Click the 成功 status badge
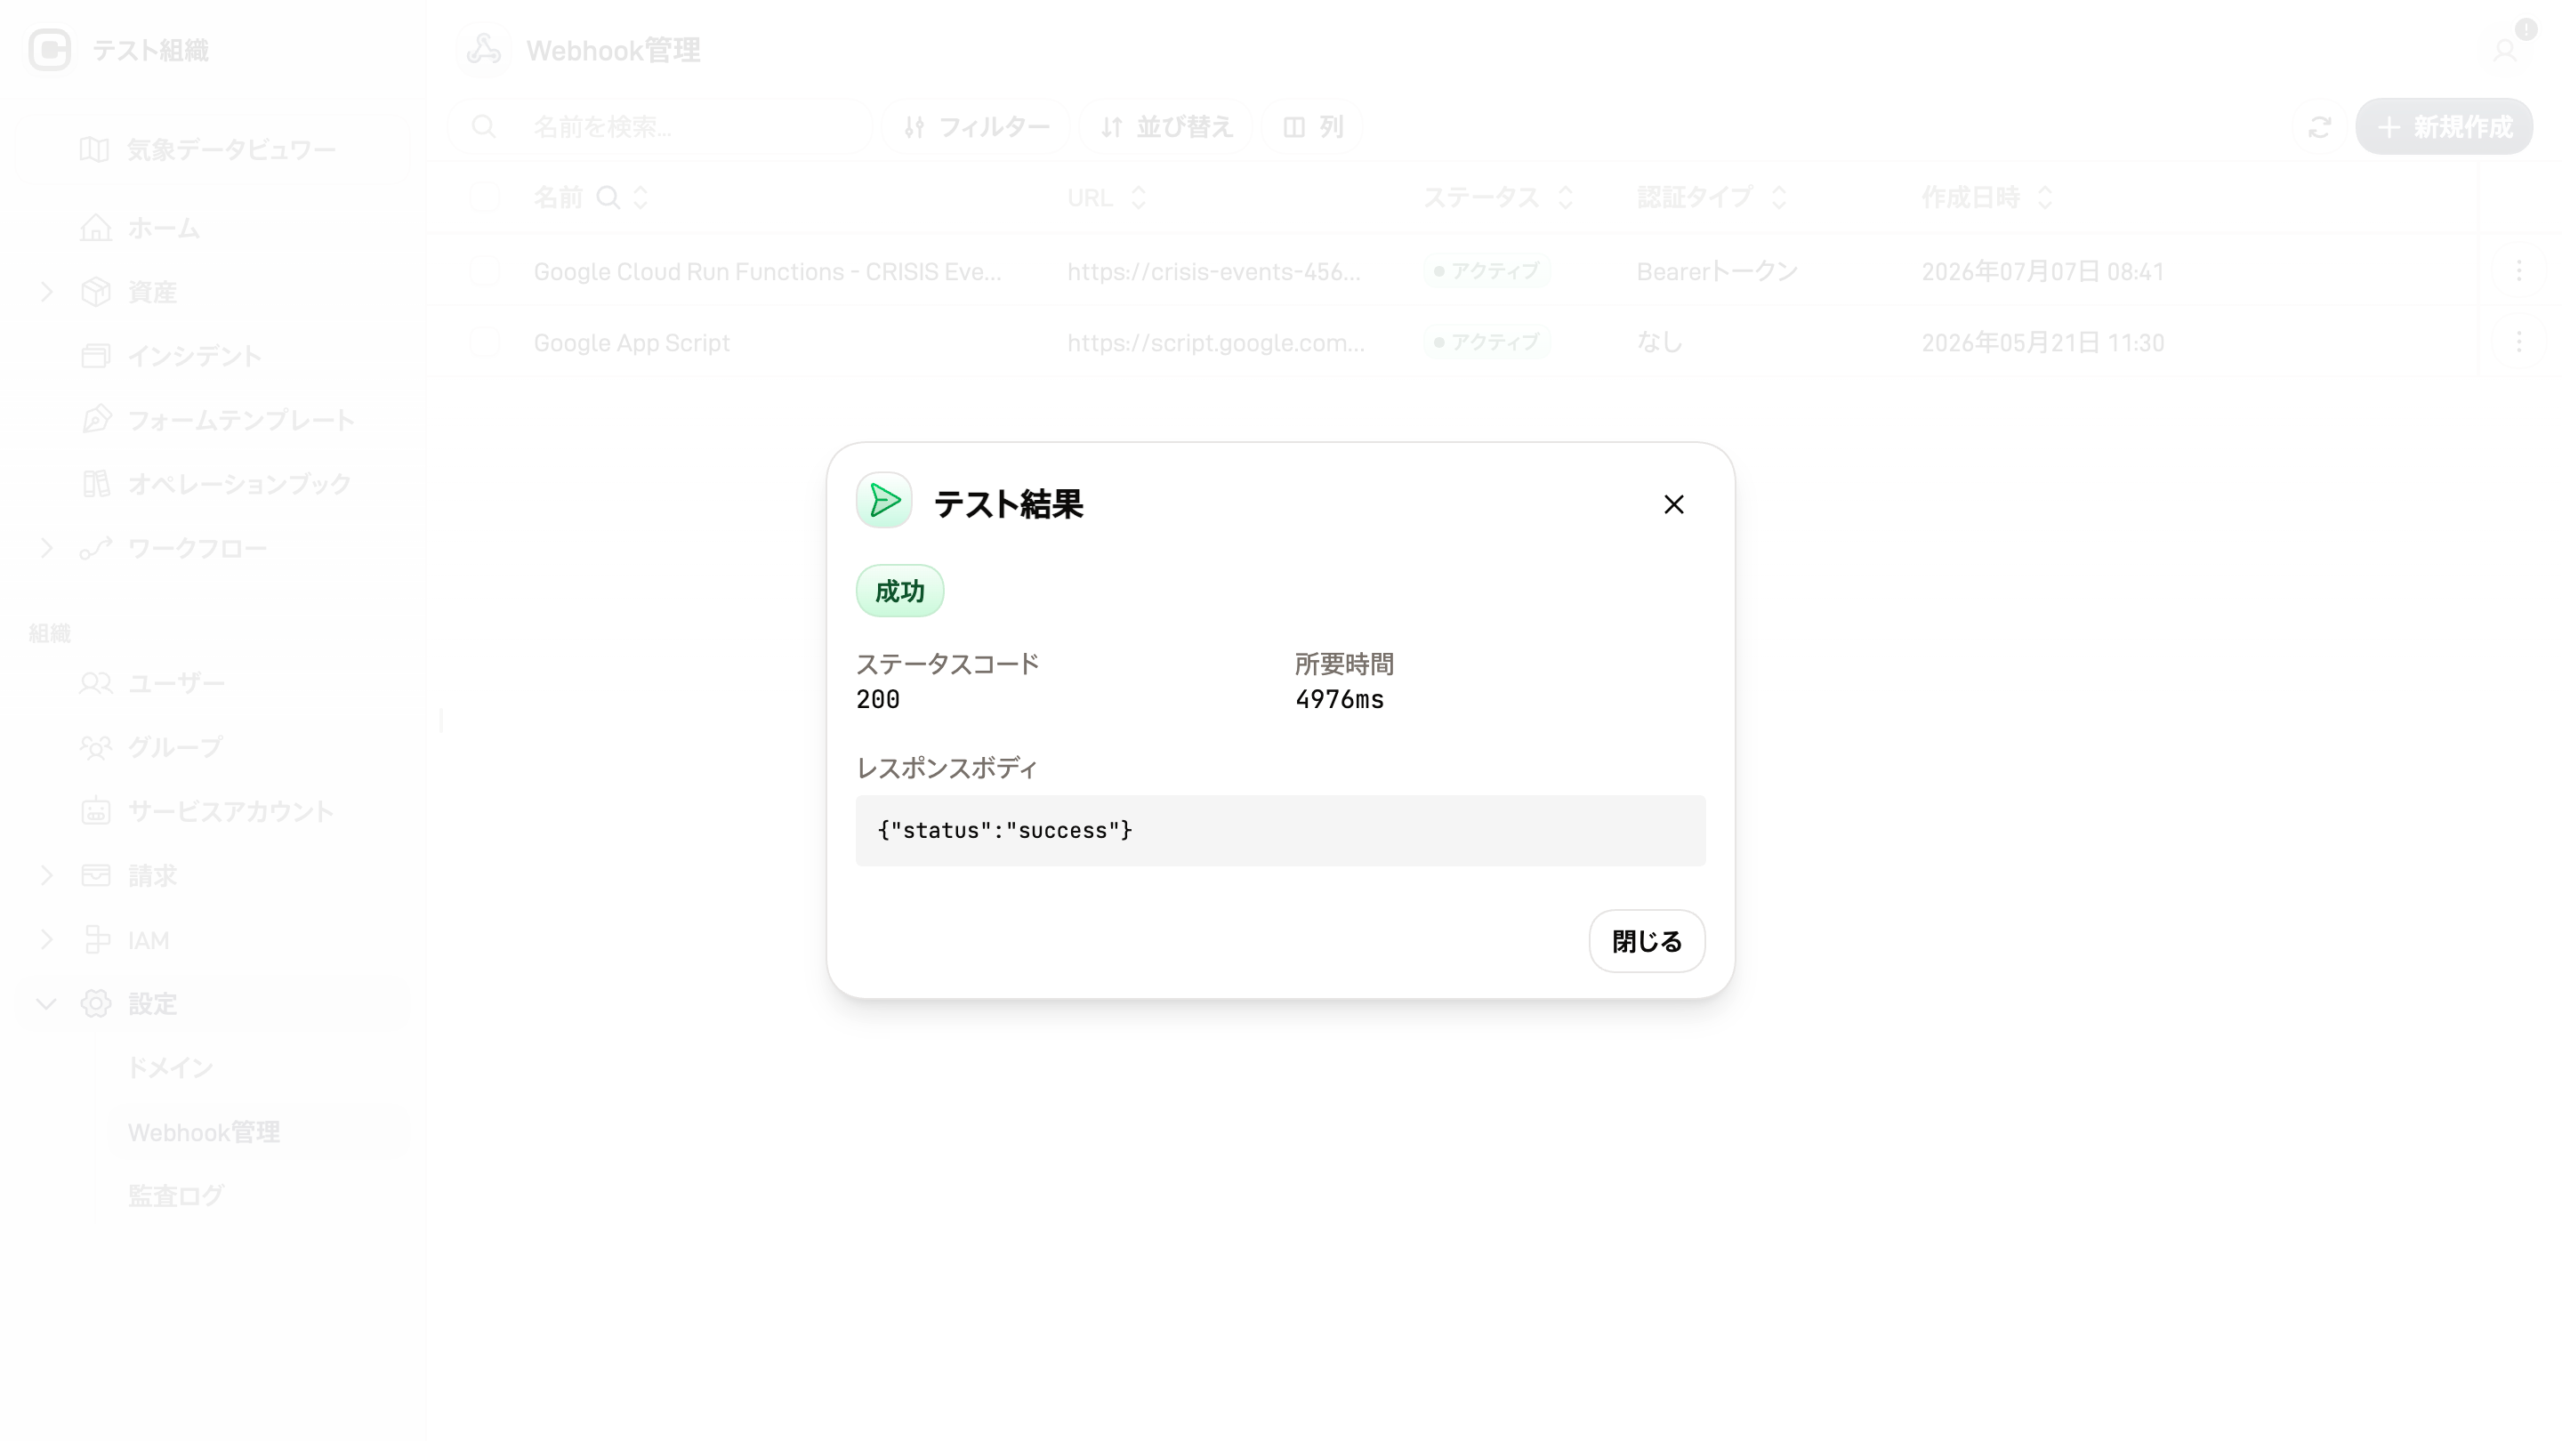2562x1441 pixels. click(900, 592)
